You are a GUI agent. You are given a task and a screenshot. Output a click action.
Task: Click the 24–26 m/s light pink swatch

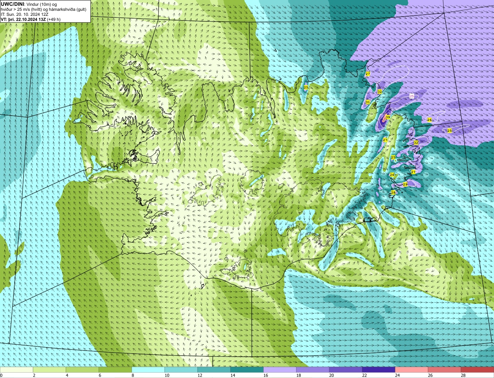(x=412, y=370)
